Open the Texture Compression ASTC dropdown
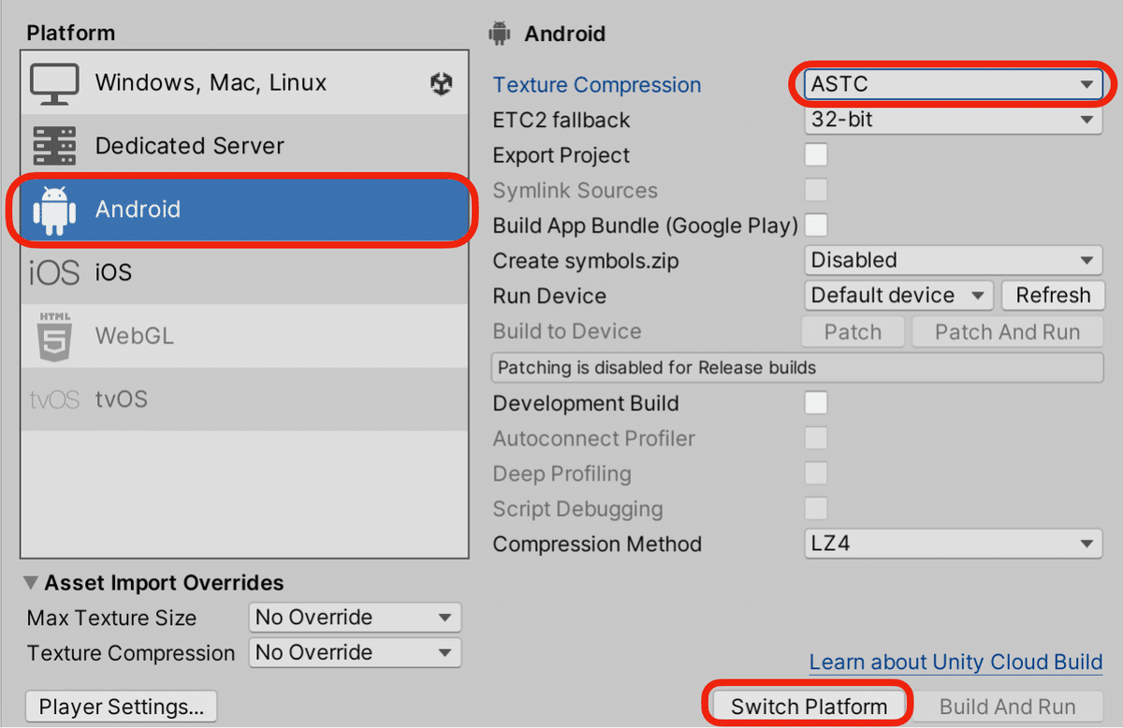The width and height of the screenshot is (1123, 728). point(953,84)
